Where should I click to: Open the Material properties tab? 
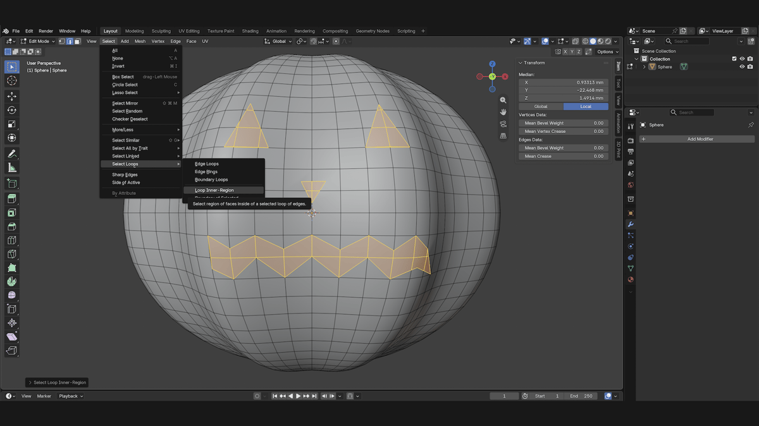[631, 279]
